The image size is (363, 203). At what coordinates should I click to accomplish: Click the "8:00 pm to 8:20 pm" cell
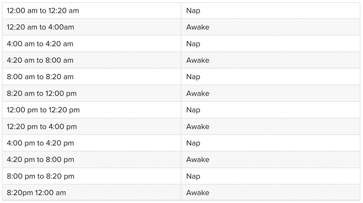pos(40,176)
